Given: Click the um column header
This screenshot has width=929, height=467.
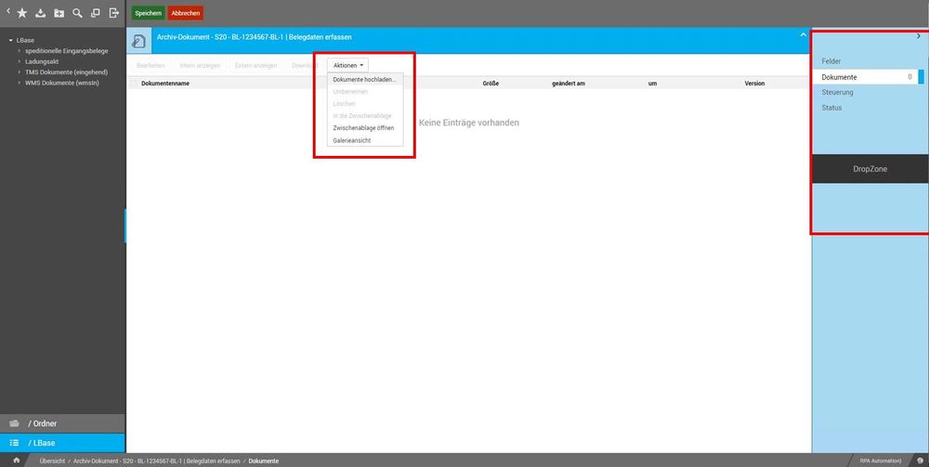Looking at the screenshot, I should coord(652,84).
